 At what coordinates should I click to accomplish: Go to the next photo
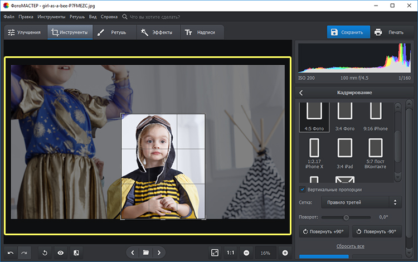[159, 253]
